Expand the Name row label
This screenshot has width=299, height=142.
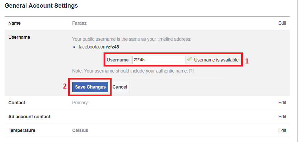pos(14,23)
